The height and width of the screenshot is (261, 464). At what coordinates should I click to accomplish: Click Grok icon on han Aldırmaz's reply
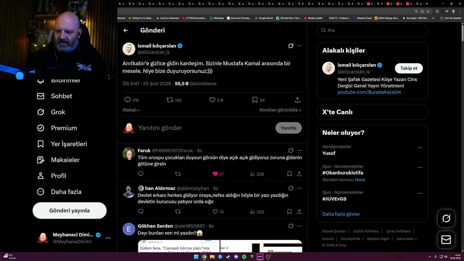(291, 188)
